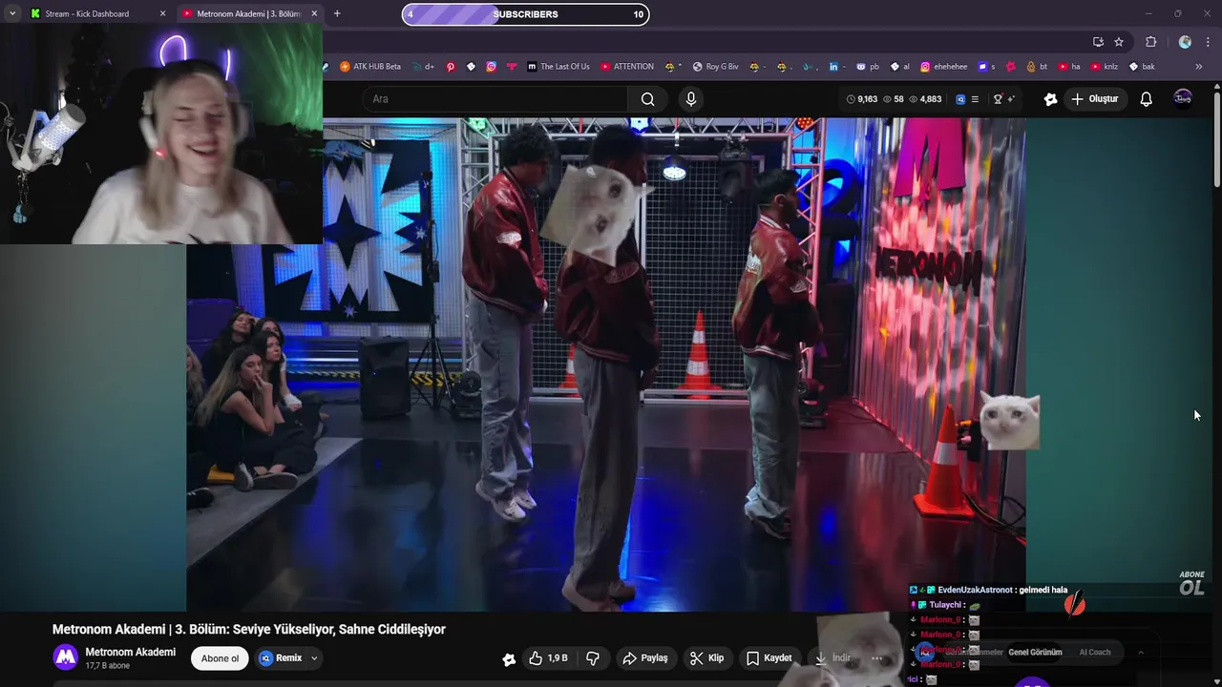
Task: Click the 4,883 views stat in extension bar
Action: tap(925, 99)
